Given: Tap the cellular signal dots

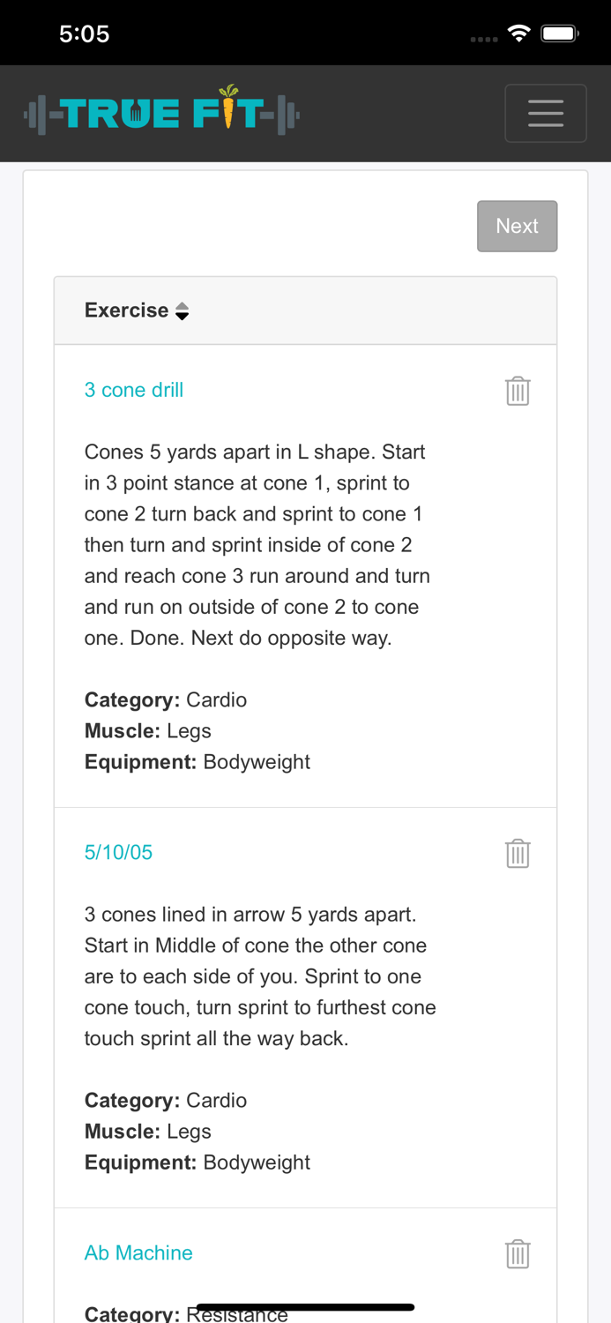Looking at the screenshot, I should tap(483, 37).
